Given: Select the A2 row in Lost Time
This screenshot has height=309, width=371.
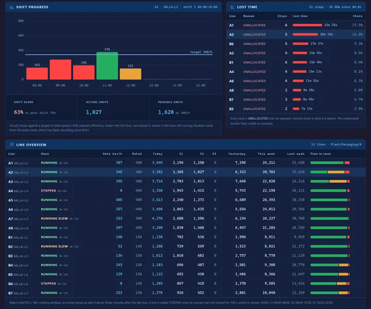Looking at the screenshot, I should (x=296, y=35).
